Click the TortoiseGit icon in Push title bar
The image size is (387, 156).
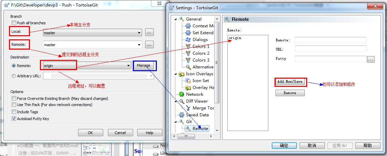(x=7, y=5)
